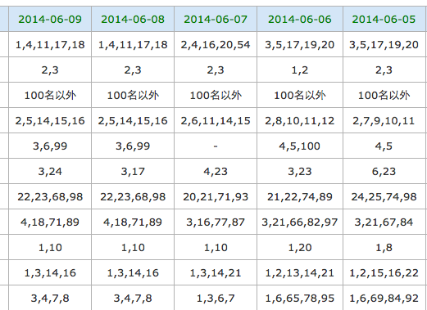Select the cell reading 3,16,77,87
The height and width of the screenshot is (310, 427).
click(x=216, y=222)
